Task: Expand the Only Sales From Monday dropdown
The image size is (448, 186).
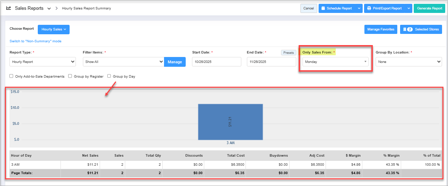Action: [x=335, y=62]
